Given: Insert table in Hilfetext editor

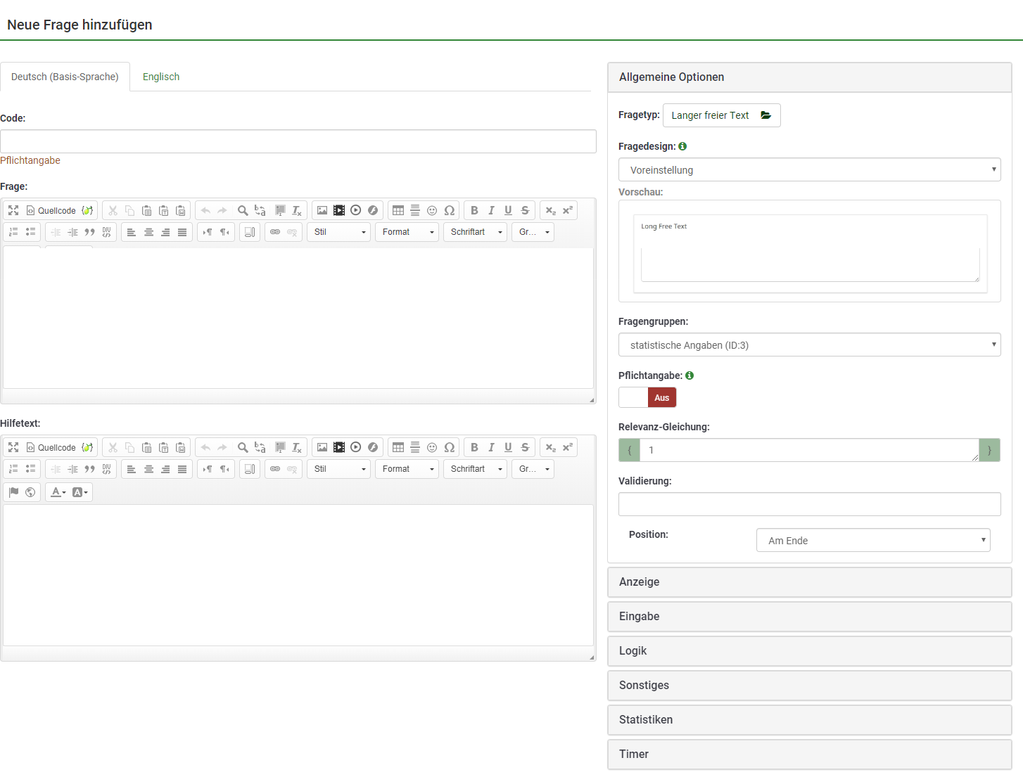Looking at the screenshot, I should pyautogui.click(x=398, y=447).
